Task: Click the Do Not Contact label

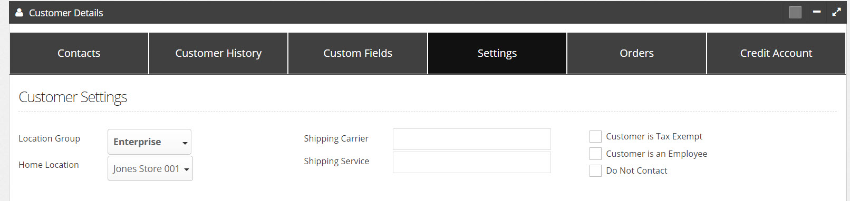Action: point(636,170)
